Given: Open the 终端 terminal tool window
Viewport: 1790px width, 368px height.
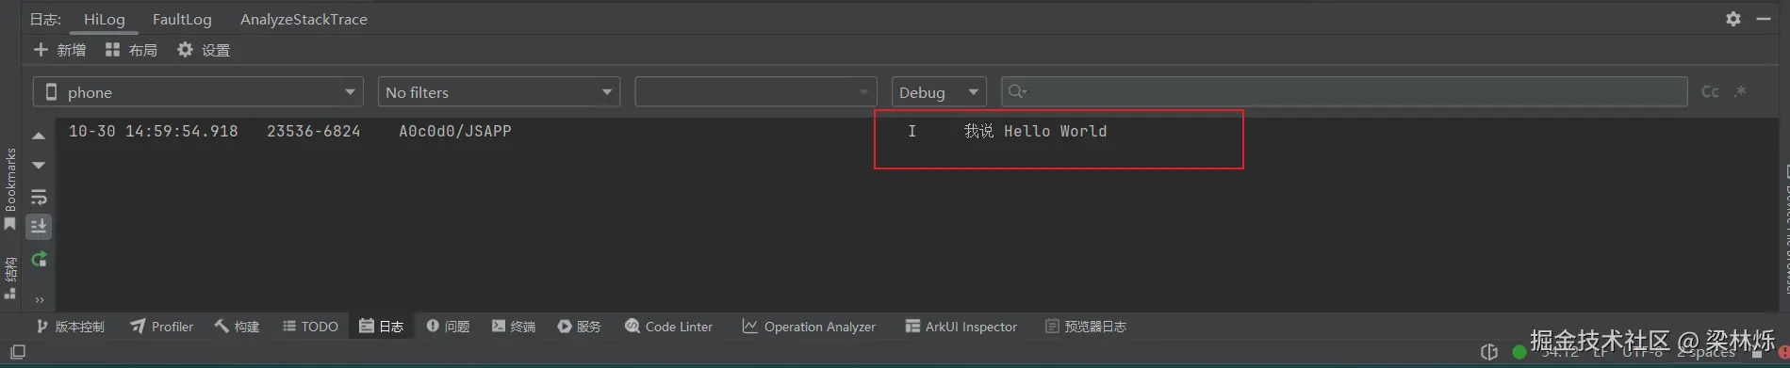Looking at the screenshot, I should [x=514, y=327].
